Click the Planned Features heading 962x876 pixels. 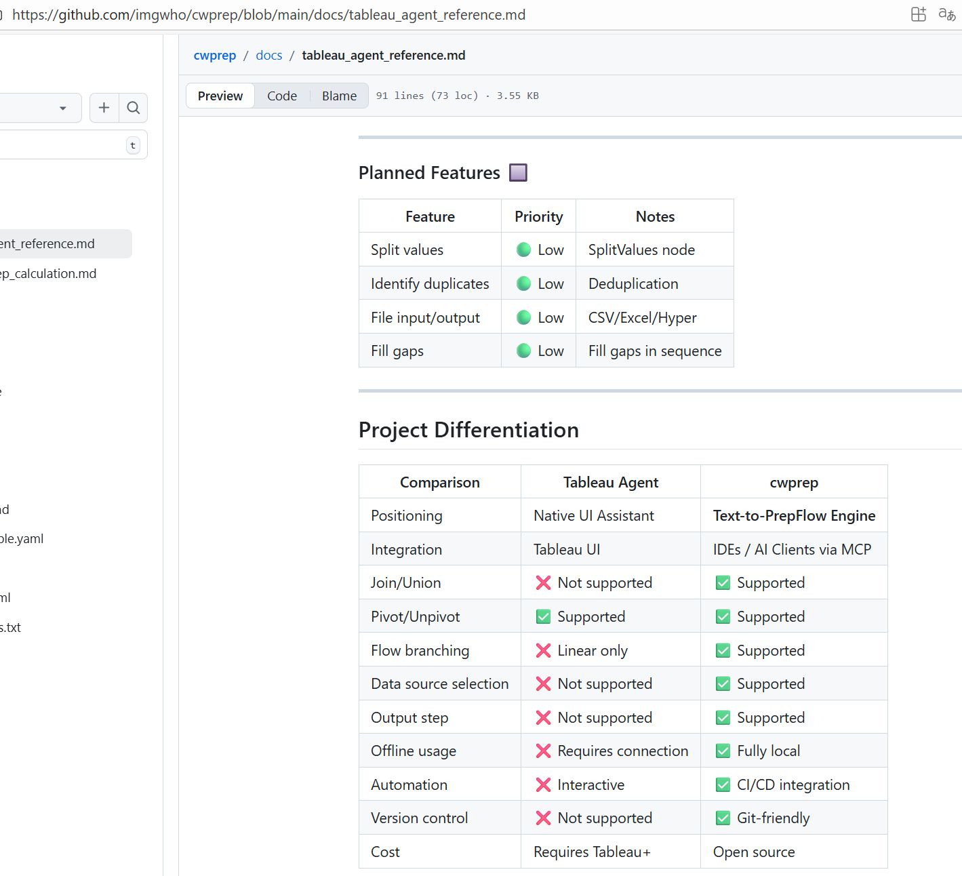pos(429,173)
